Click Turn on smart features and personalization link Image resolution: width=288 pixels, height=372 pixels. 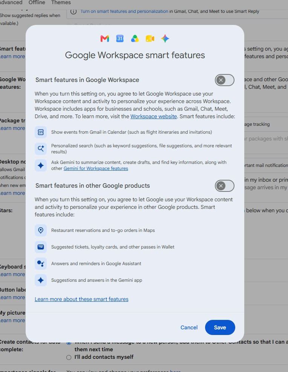[x=124, y=11]
